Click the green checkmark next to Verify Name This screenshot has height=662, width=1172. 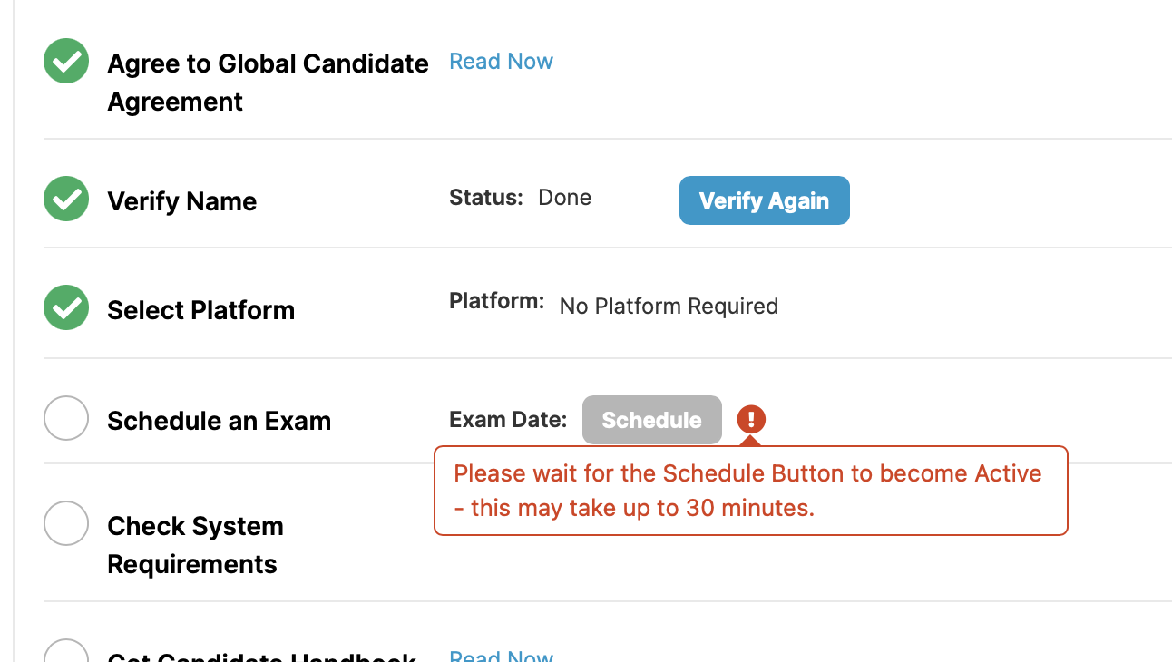tap(66, 199)
